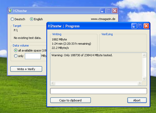Image resolution: width=156 pixels, height=113 pixels.
Task: Click the www.ctmagazin.de text
Action: point(103,19)
